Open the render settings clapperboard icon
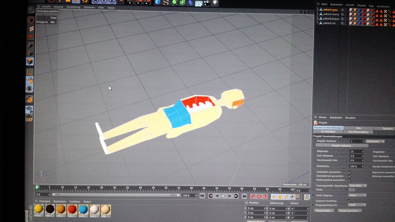395x222 pixels. coord(147,2)
